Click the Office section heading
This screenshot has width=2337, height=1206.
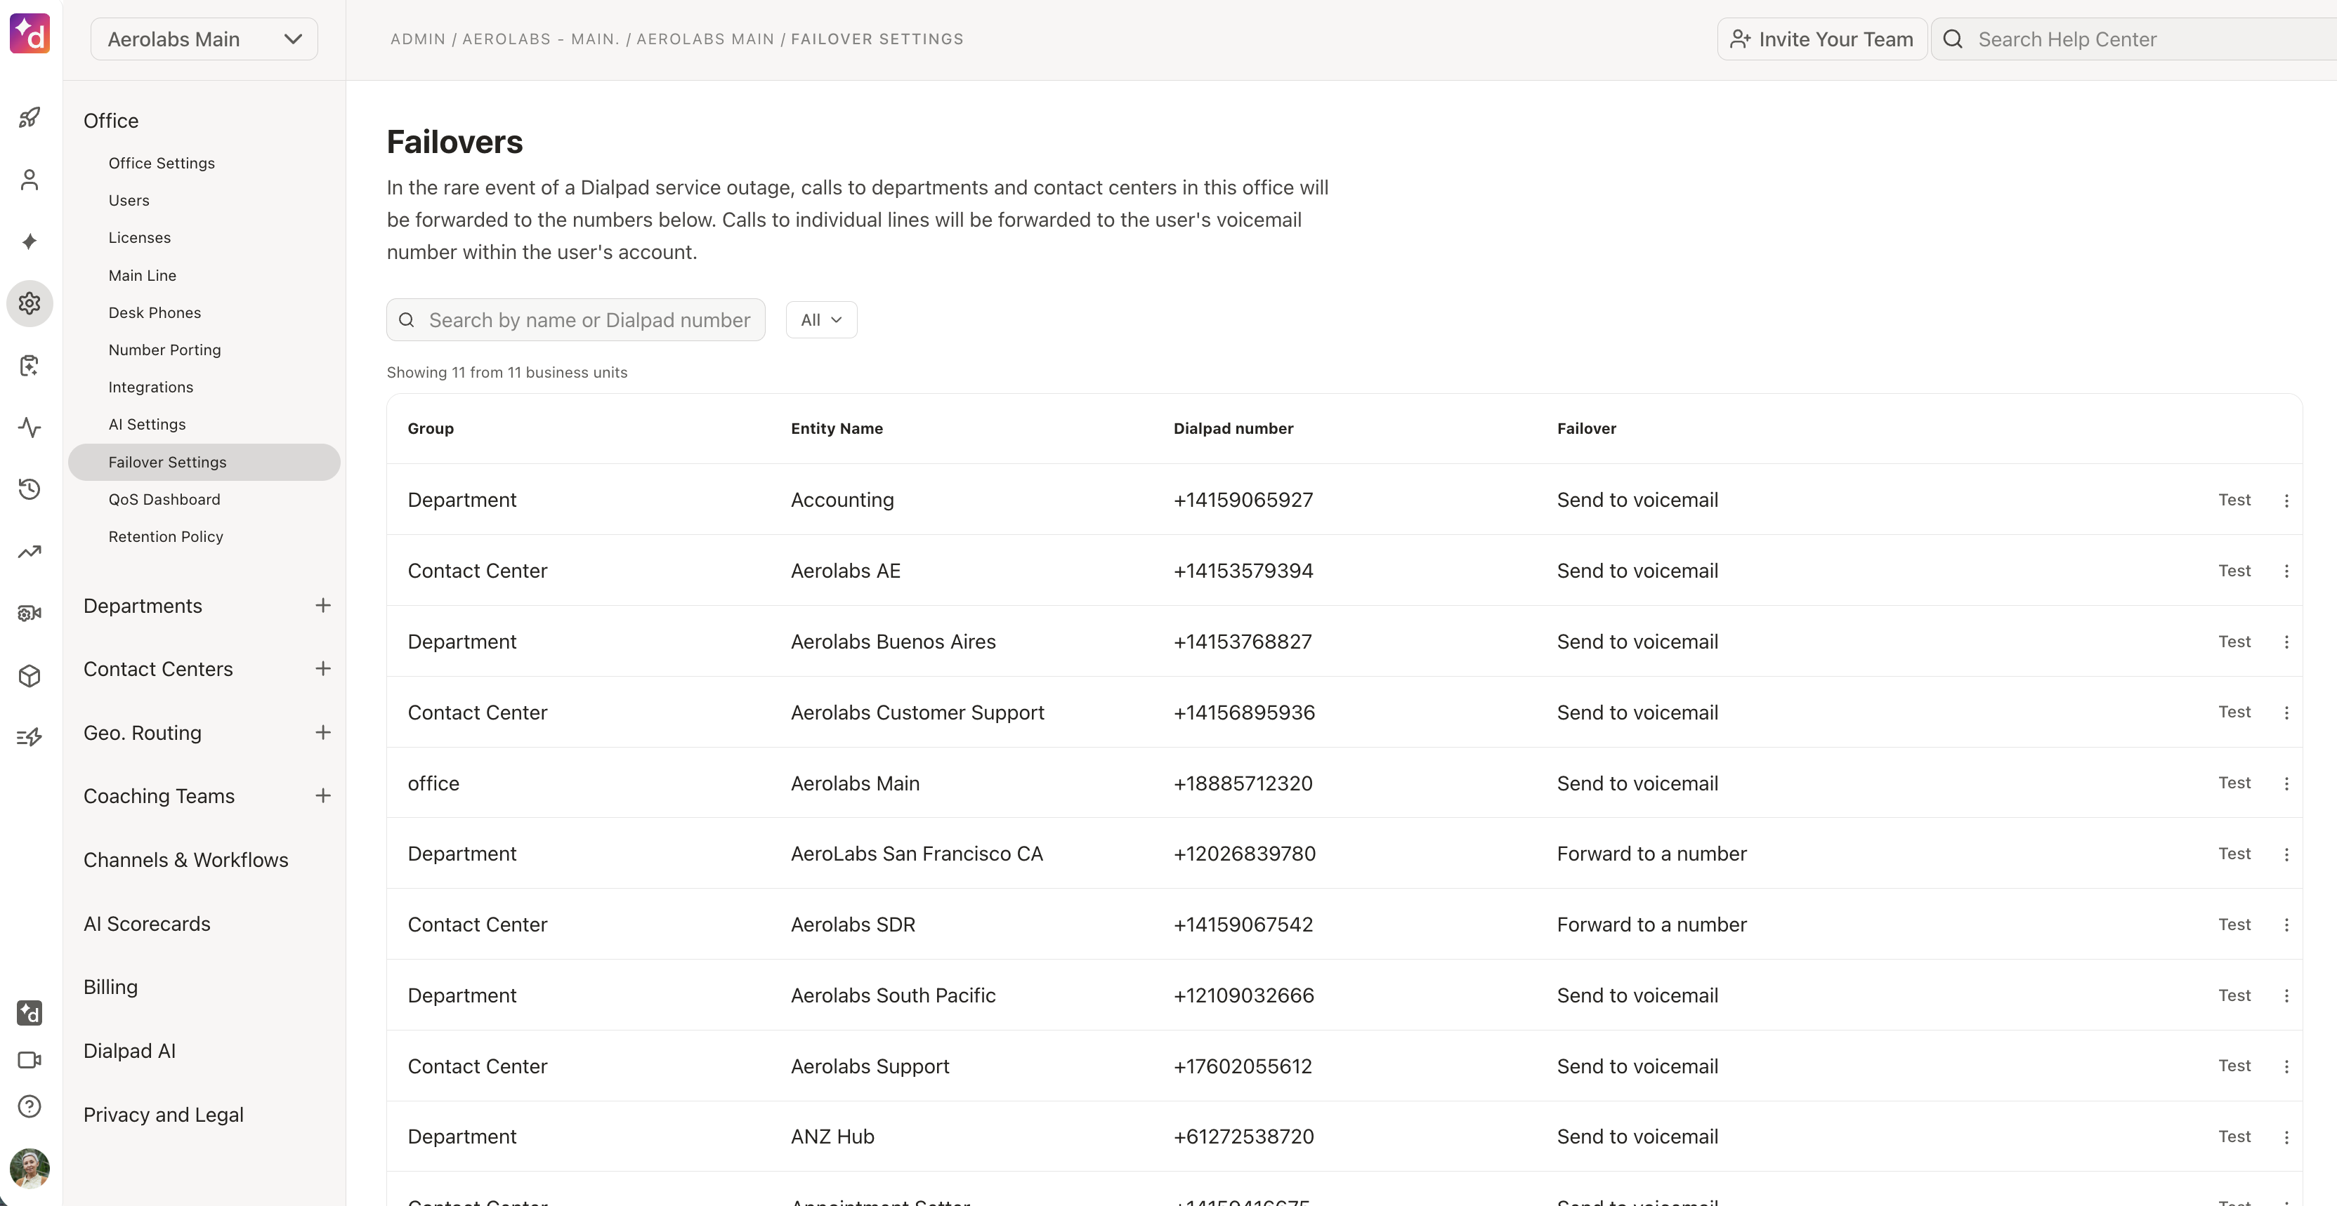click(111, 121)
